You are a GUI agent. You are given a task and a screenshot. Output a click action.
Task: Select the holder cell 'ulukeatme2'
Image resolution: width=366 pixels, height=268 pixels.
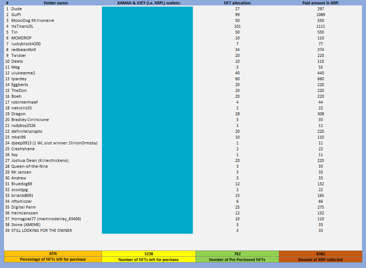(23, 73)
